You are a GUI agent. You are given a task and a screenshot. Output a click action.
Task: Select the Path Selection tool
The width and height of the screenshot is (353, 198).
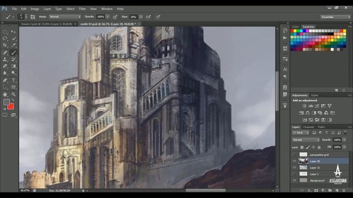pyautogui.click(x=5, y=87)
